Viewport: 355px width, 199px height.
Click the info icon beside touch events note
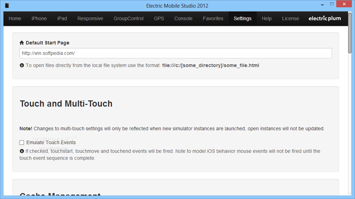(22, 151)
